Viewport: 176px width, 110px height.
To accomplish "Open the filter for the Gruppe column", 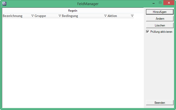I will [60, 16].
